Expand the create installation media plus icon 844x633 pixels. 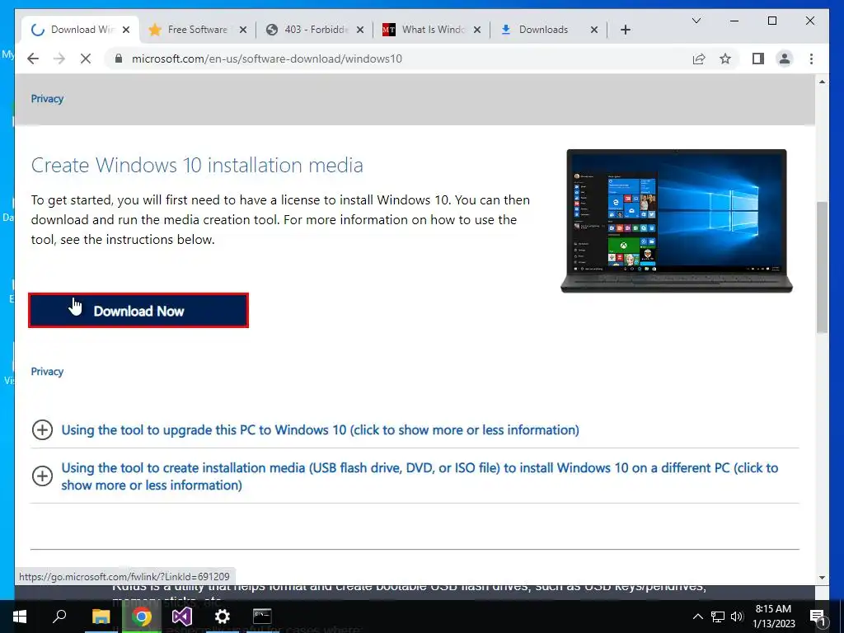[x=43, y=476]
